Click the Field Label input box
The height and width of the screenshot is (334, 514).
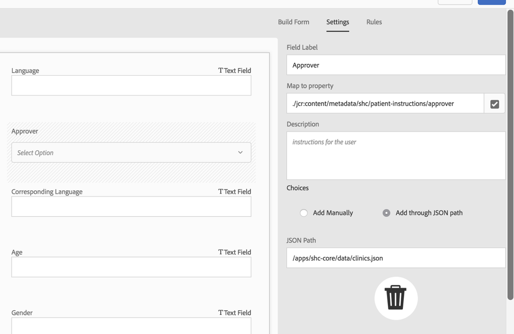(x=396, y=65)
